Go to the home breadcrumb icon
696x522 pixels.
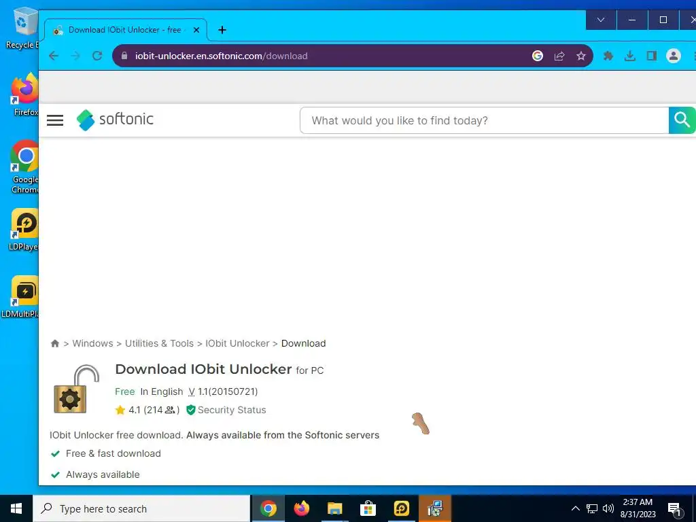(x=55, y=343)
